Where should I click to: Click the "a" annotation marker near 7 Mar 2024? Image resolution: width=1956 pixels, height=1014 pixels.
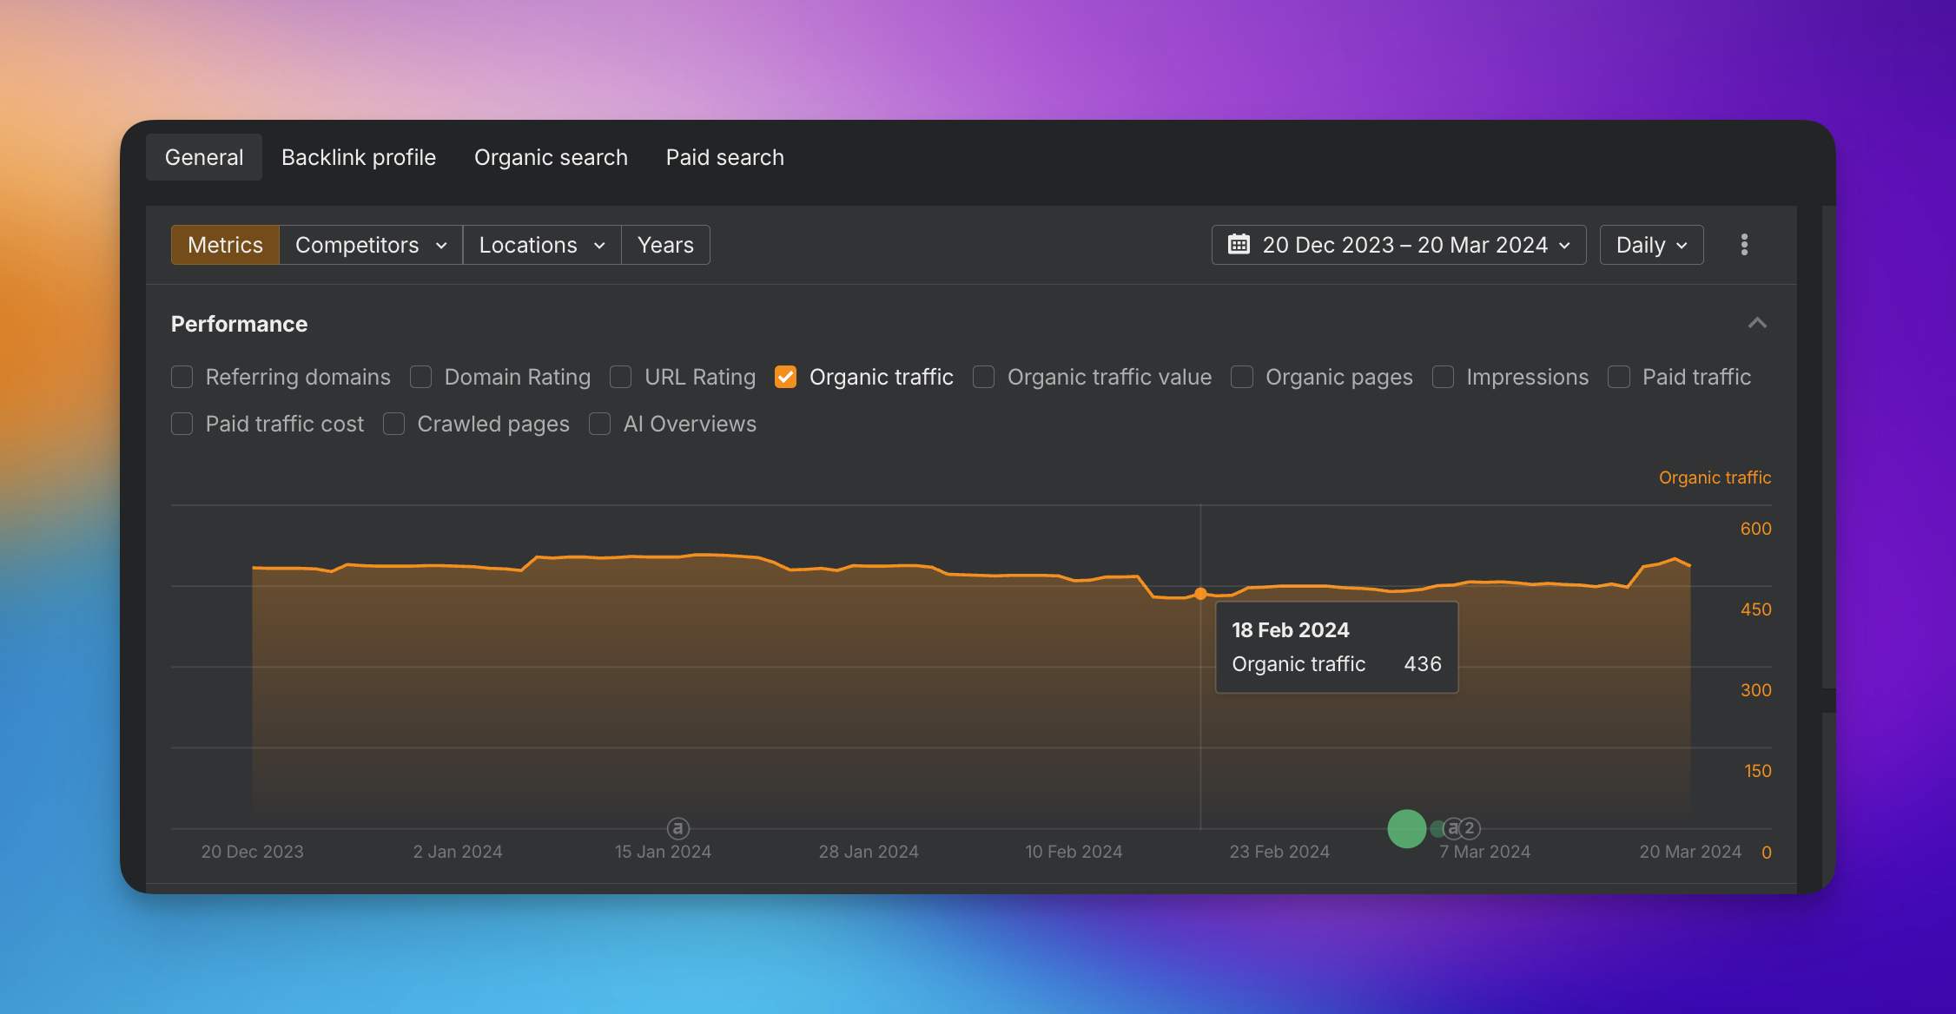pyautogui.click(x=1453, y=828)
